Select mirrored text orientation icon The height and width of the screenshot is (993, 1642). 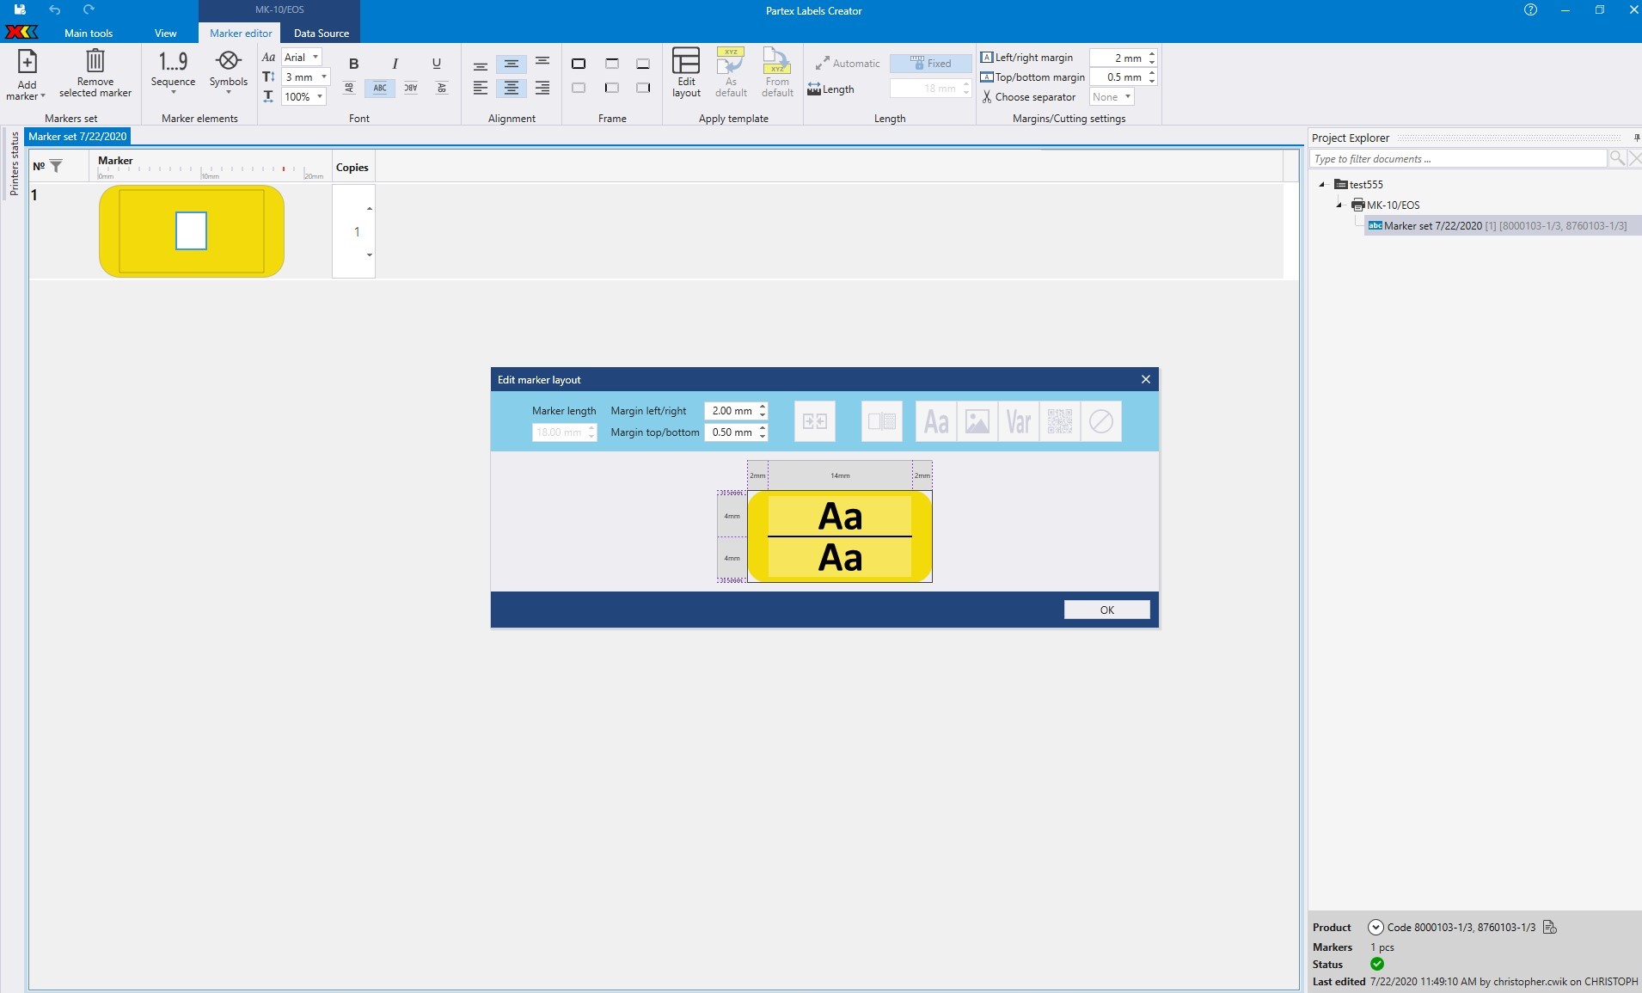tap(411, 88)
